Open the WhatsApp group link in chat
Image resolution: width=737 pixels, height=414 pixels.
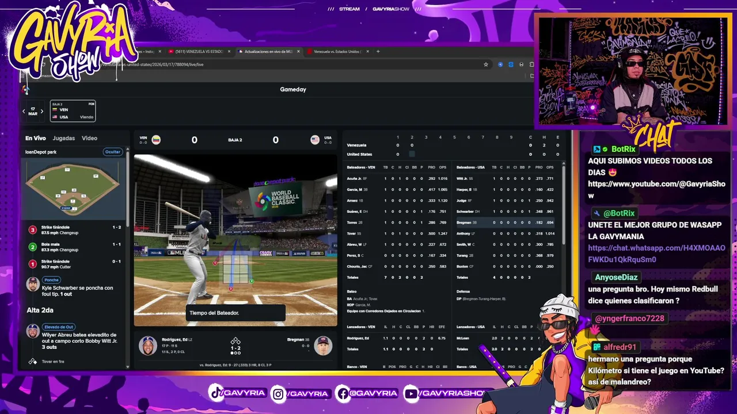tap(656, 254)
